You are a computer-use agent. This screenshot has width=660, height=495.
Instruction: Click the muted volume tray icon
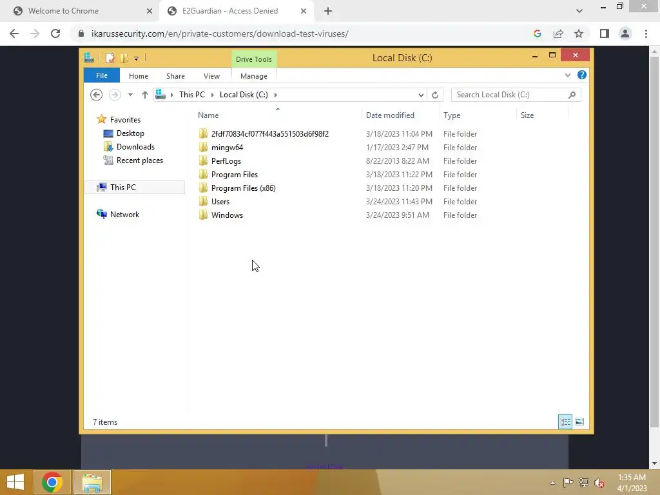[x=599, y=482]
